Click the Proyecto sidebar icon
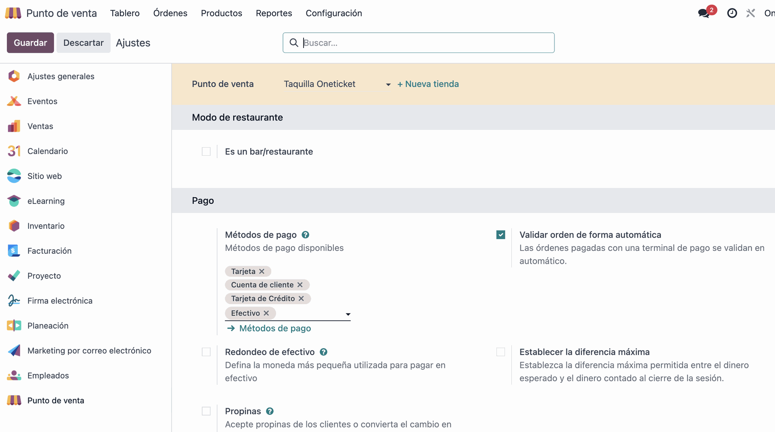775x432 pixels. 14,276
